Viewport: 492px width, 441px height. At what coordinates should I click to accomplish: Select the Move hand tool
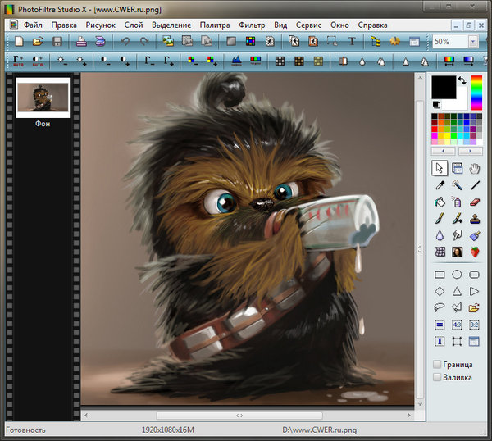[x=475, y=169]
